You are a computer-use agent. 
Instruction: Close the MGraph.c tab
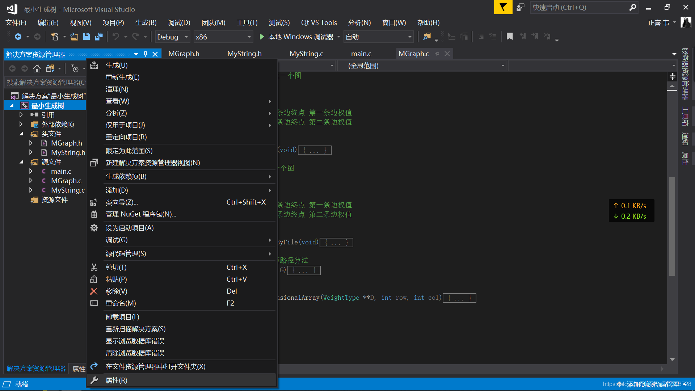(x=447, y=54)
